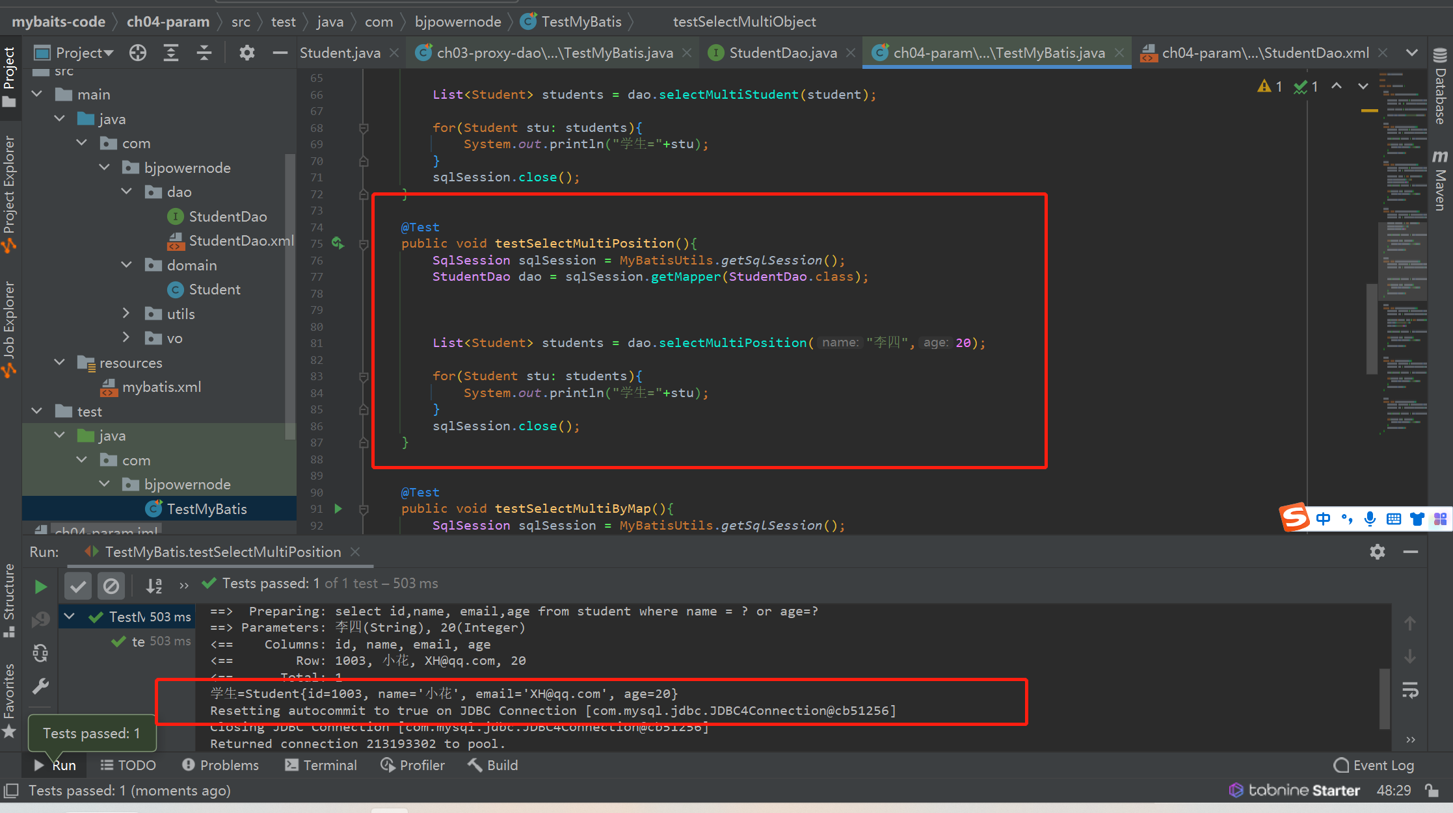Open the Terminal tool window tab
1453x813 pixels.
321,765
